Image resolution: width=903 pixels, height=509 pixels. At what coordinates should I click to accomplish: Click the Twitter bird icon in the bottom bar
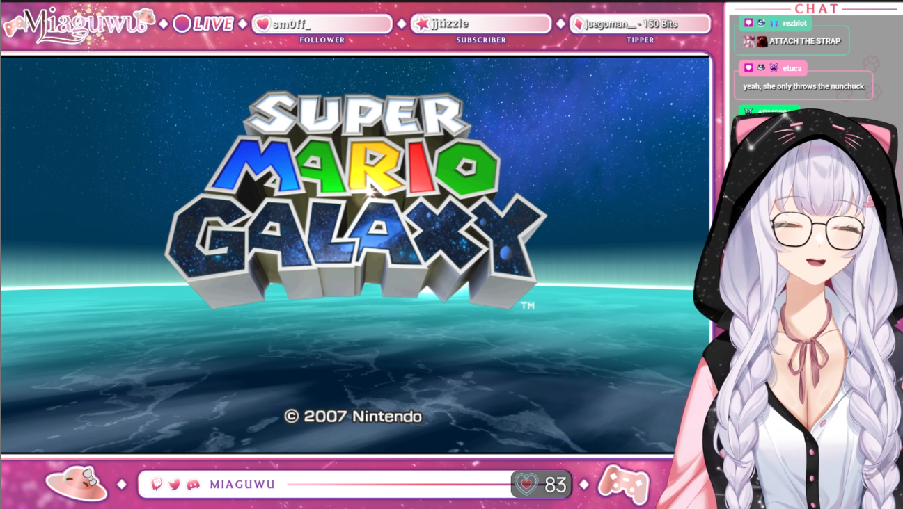point(175,484)
